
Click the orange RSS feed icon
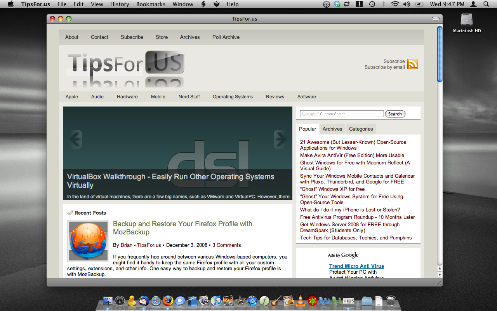(413, 64)
